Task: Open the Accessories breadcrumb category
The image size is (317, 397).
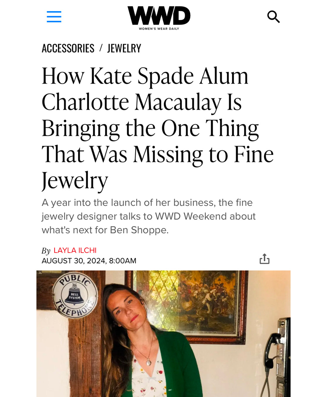Action: click(68, 48)
